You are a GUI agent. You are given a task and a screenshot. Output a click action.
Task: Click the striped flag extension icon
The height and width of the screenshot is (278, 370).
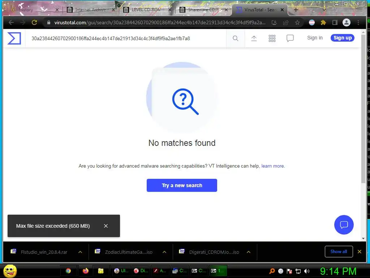pyautogui.click(x=312, y=22)
